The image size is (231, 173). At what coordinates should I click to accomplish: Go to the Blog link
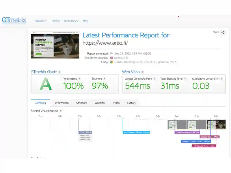point(86,21)
